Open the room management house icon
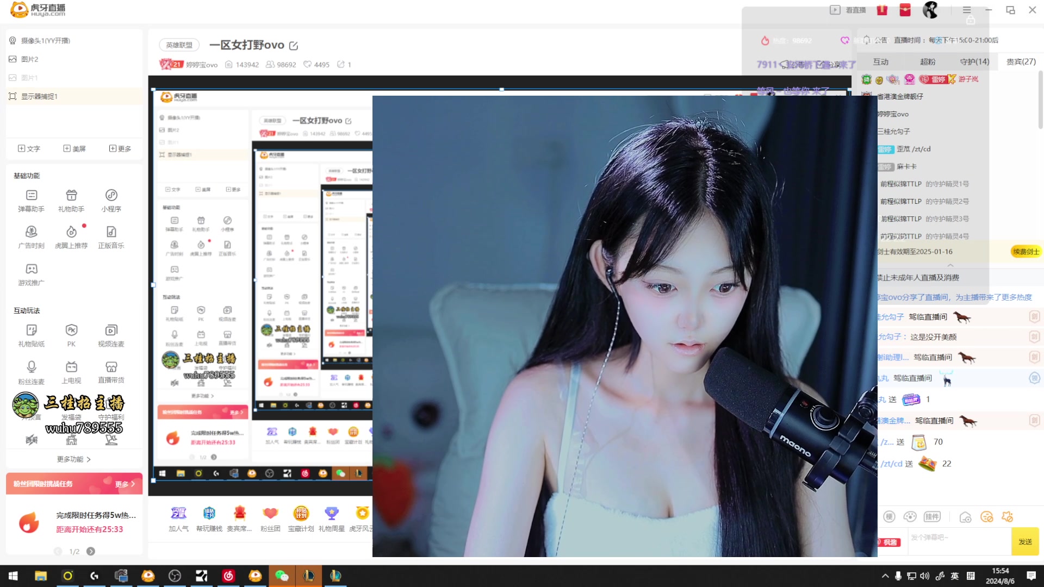1044x587 pixels. (x=965, y=517)
